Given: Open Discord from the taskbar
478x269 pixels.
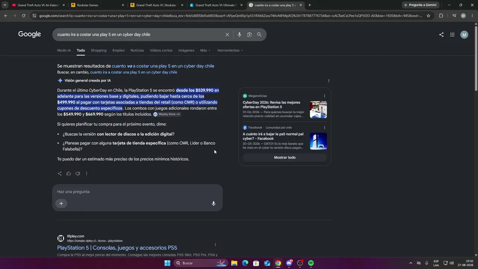Looking at the screenshot, I should [289, 263].
